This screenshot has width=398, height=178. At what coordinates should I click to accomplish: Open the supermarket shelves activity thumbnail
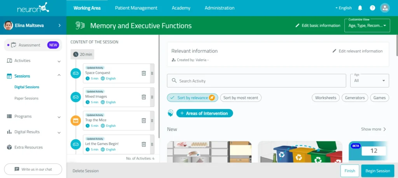pos(209,152)
